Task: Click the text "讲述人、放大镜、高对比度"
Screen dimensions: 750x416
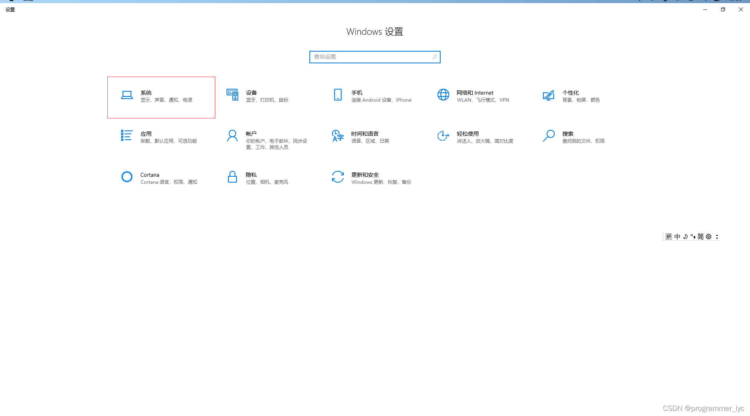Action: point(485,141)
